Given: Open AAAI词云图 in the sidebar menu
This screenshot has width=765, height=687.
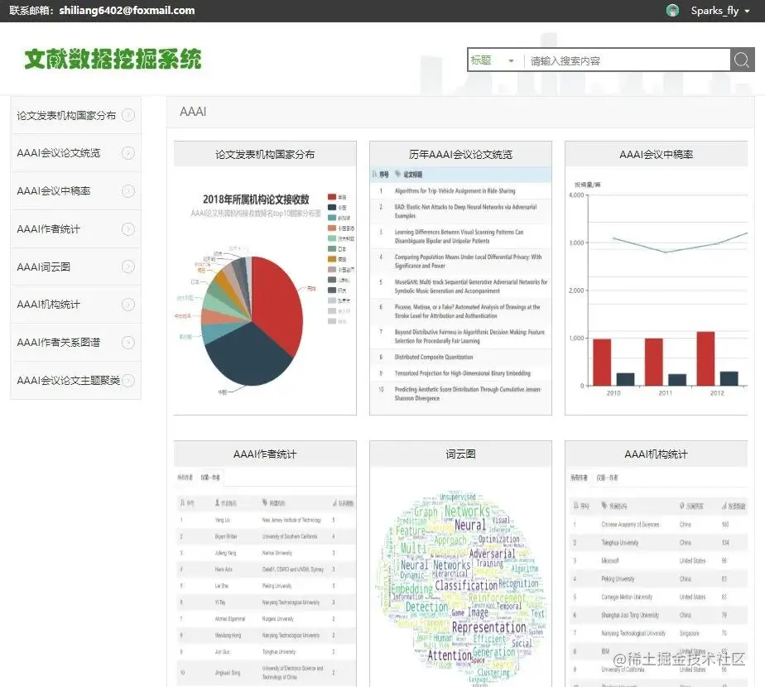Looking at the screenshot, I should 75,267.
